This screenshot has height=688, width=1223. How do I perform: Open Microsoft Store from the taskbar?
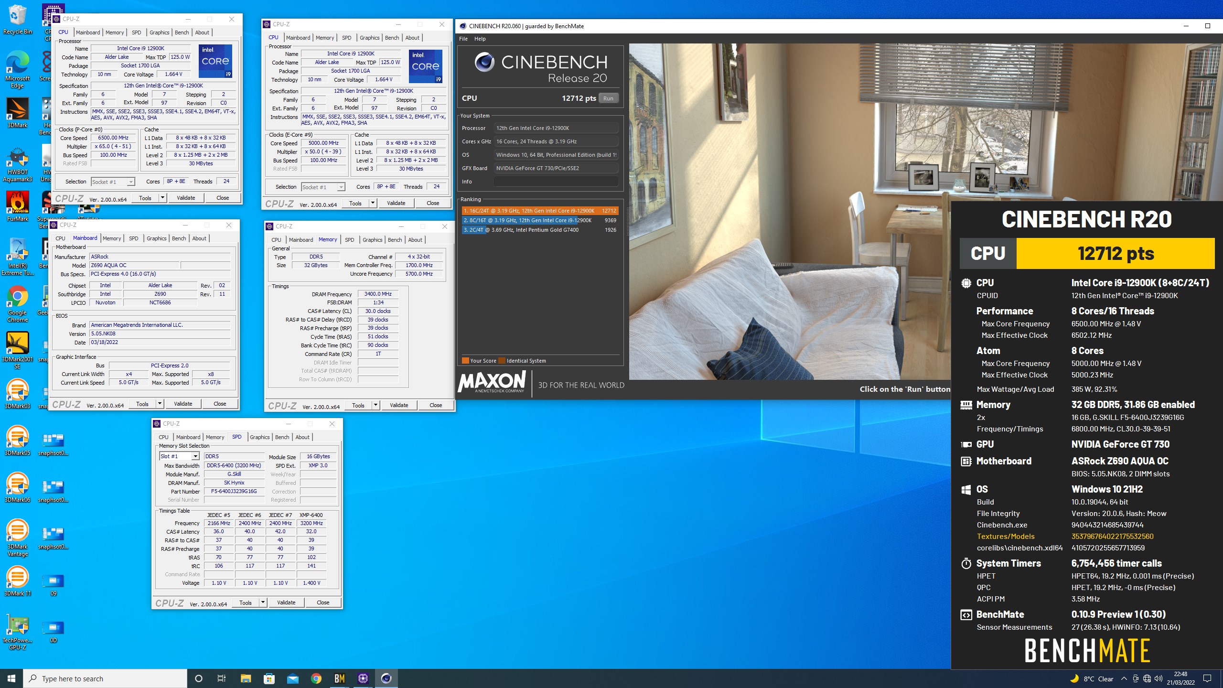coord(269,678)
